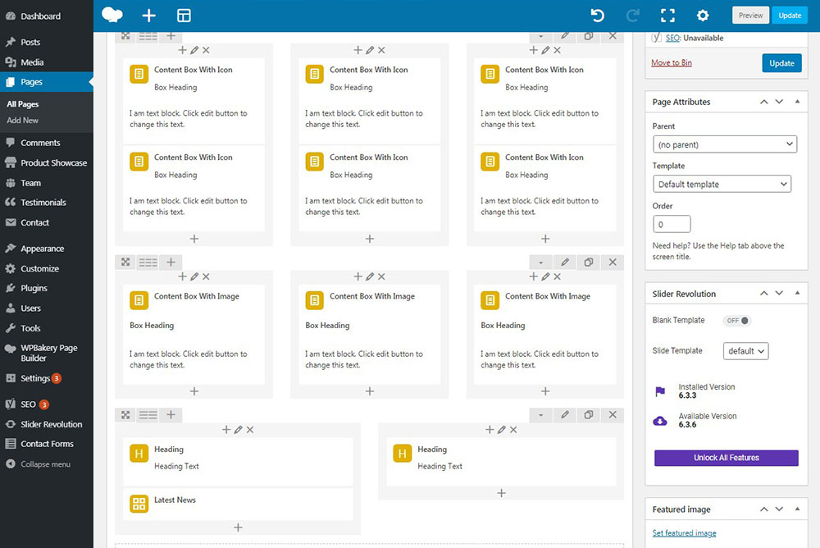
Task: Enter fullscreen mode via top-bar icon
Action: (667, 16)
